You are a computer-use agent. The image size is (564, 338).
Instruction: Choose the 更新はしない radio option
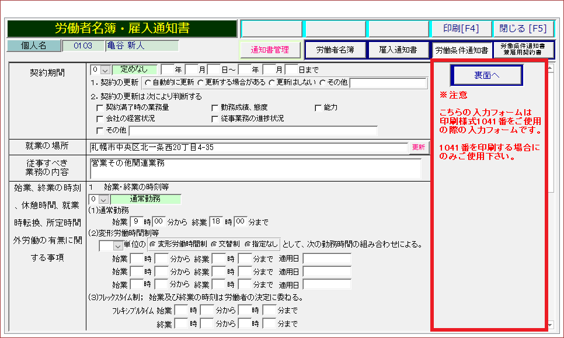[272, 83]
